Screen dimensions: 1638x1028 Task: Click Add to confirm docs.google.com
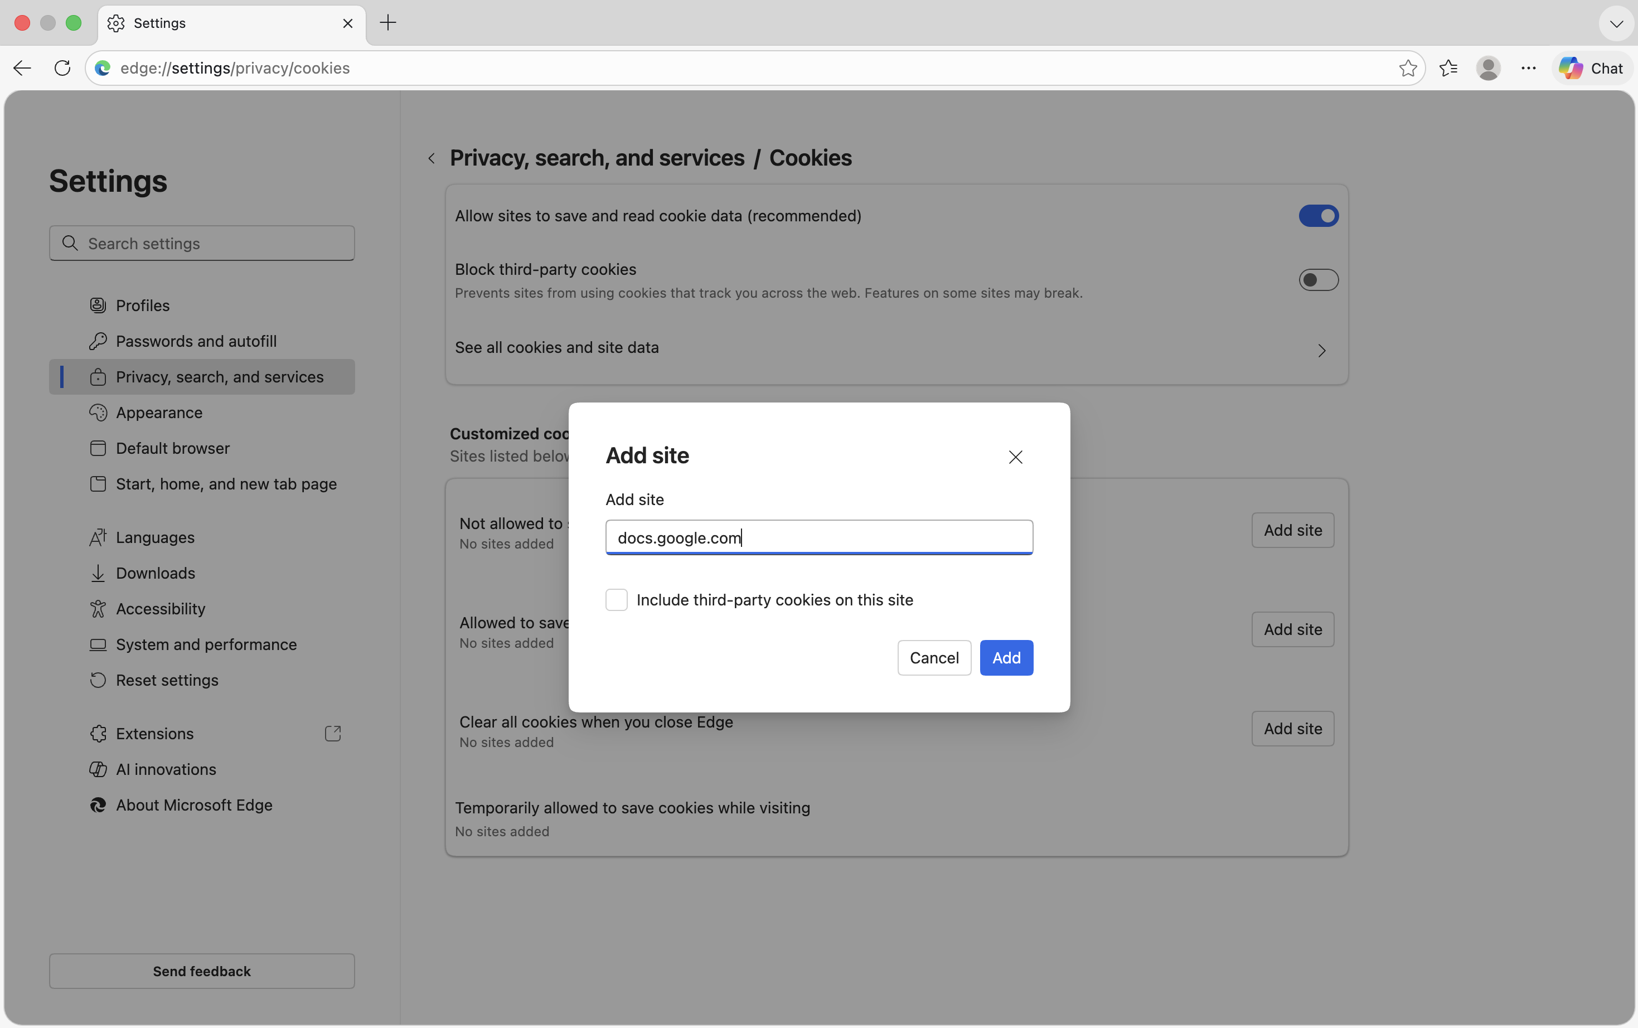tap(1006, 657)
